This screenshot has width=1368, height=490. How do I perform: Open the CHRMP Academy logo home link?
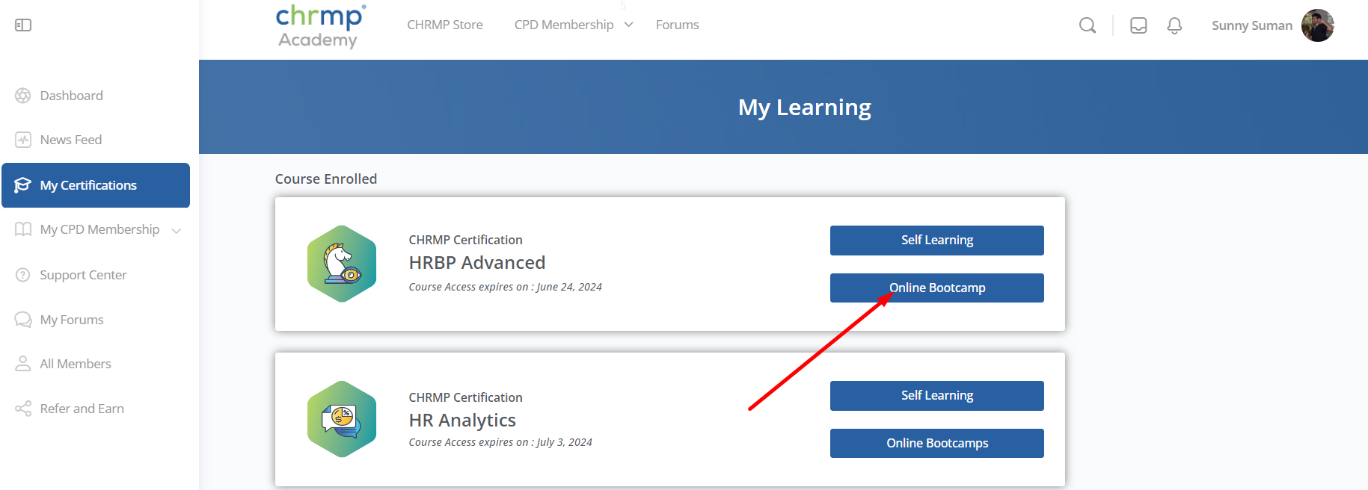[x=320, y=27]
